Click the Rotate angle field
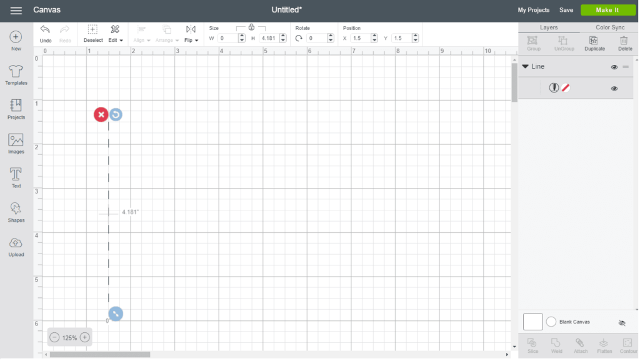This screenshot has width=640, height=361. point(316,38)
